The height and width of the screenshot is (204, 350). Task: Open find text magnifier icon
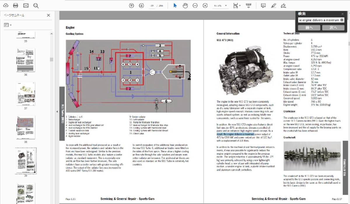click(36, 6)
